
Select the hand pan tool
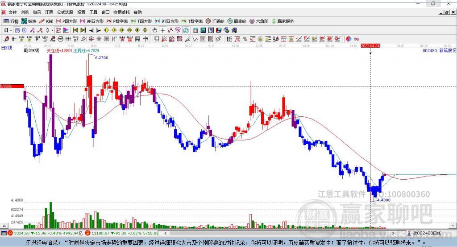pos(155,30)
